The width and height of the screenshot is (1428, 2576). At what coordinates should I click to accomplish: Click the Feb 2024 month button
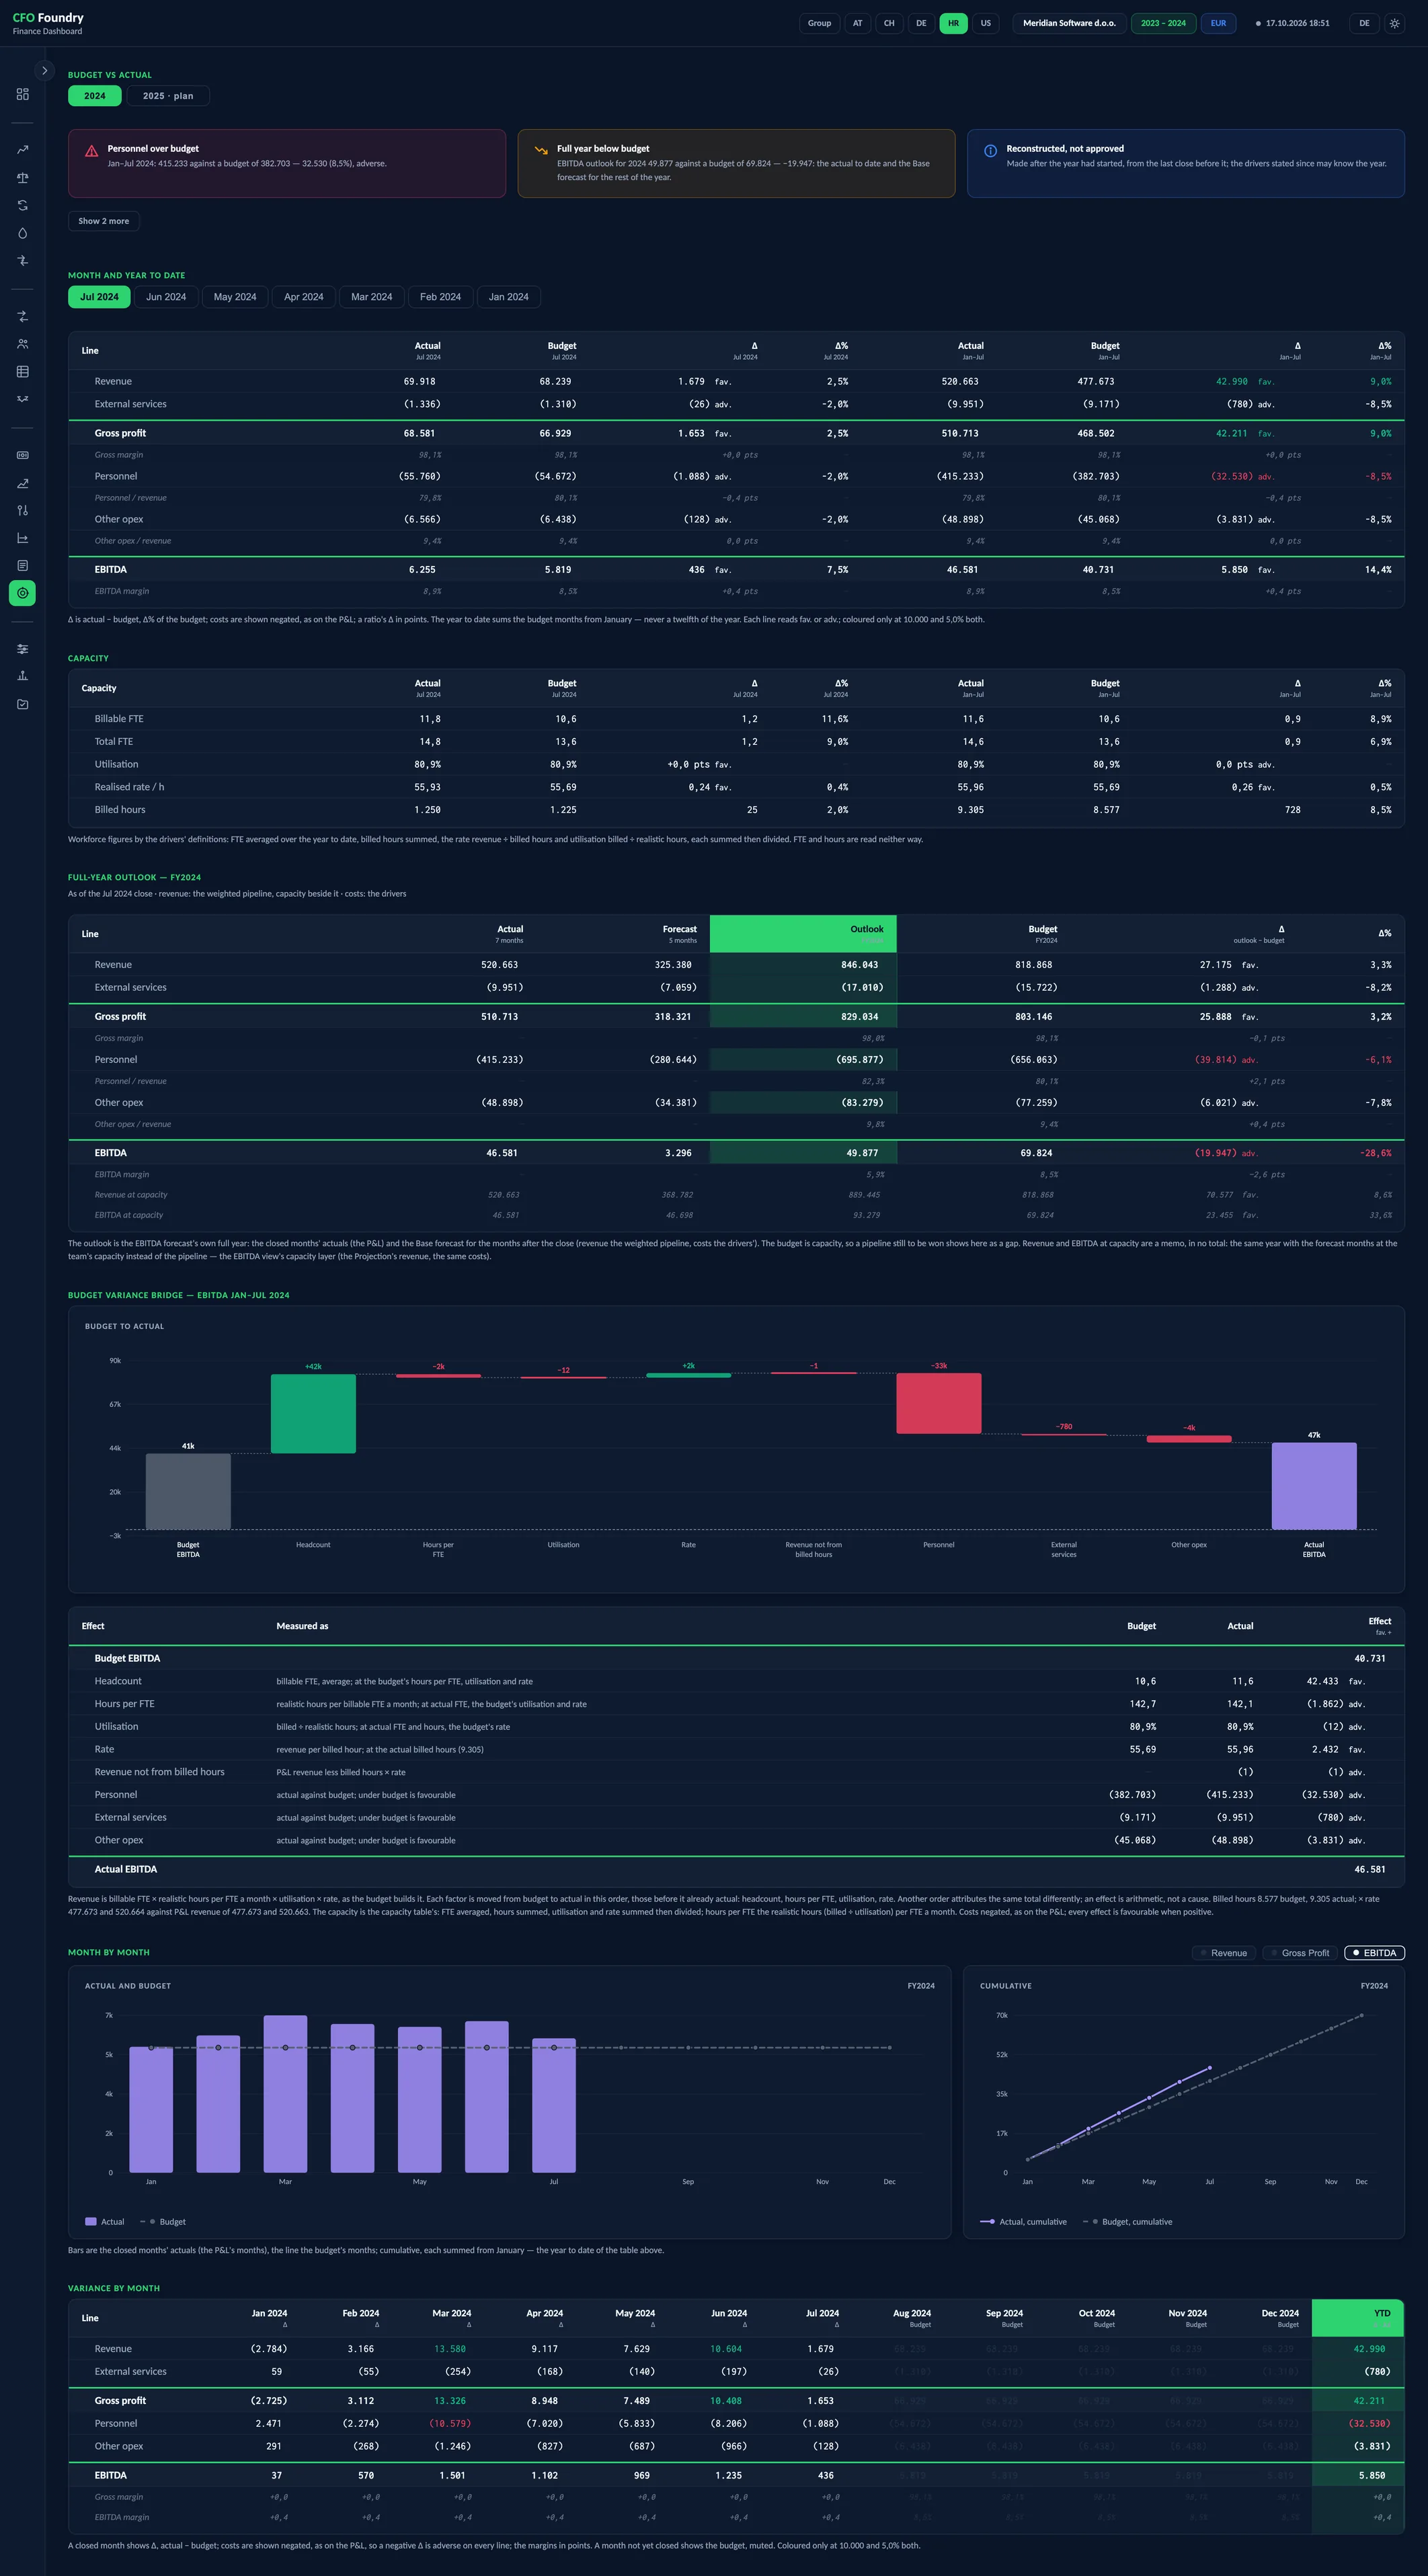440,297
